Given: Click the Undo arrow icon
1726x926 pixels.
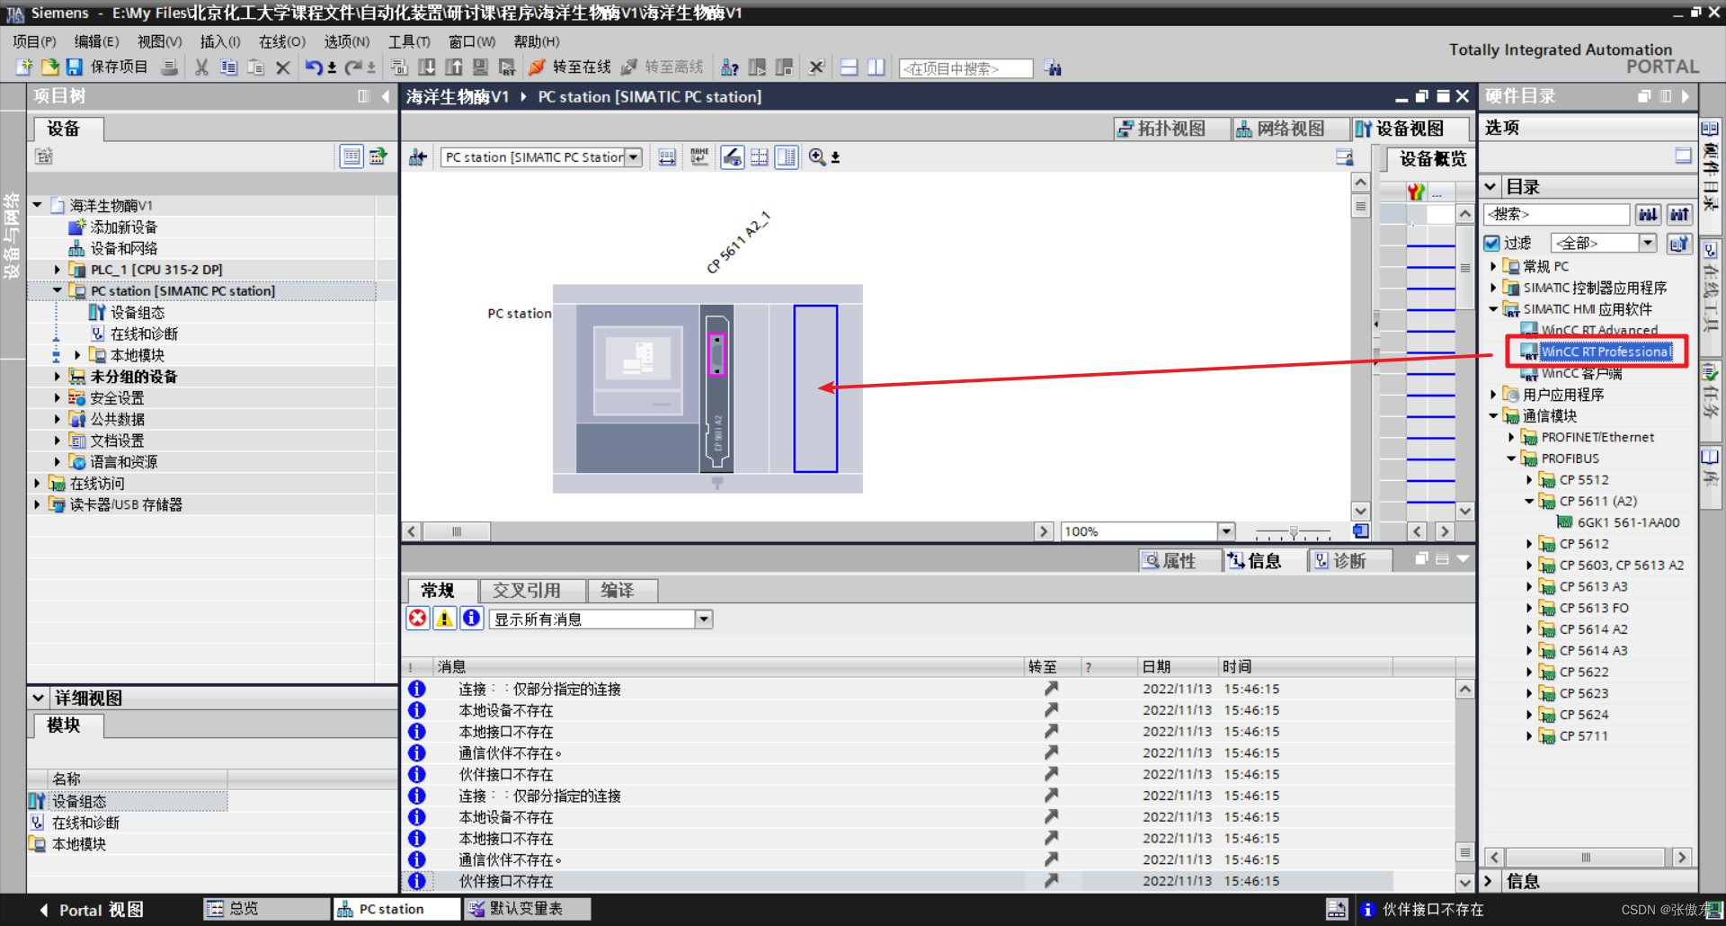Looking at the screenshot, I should [x=313, y=67].
